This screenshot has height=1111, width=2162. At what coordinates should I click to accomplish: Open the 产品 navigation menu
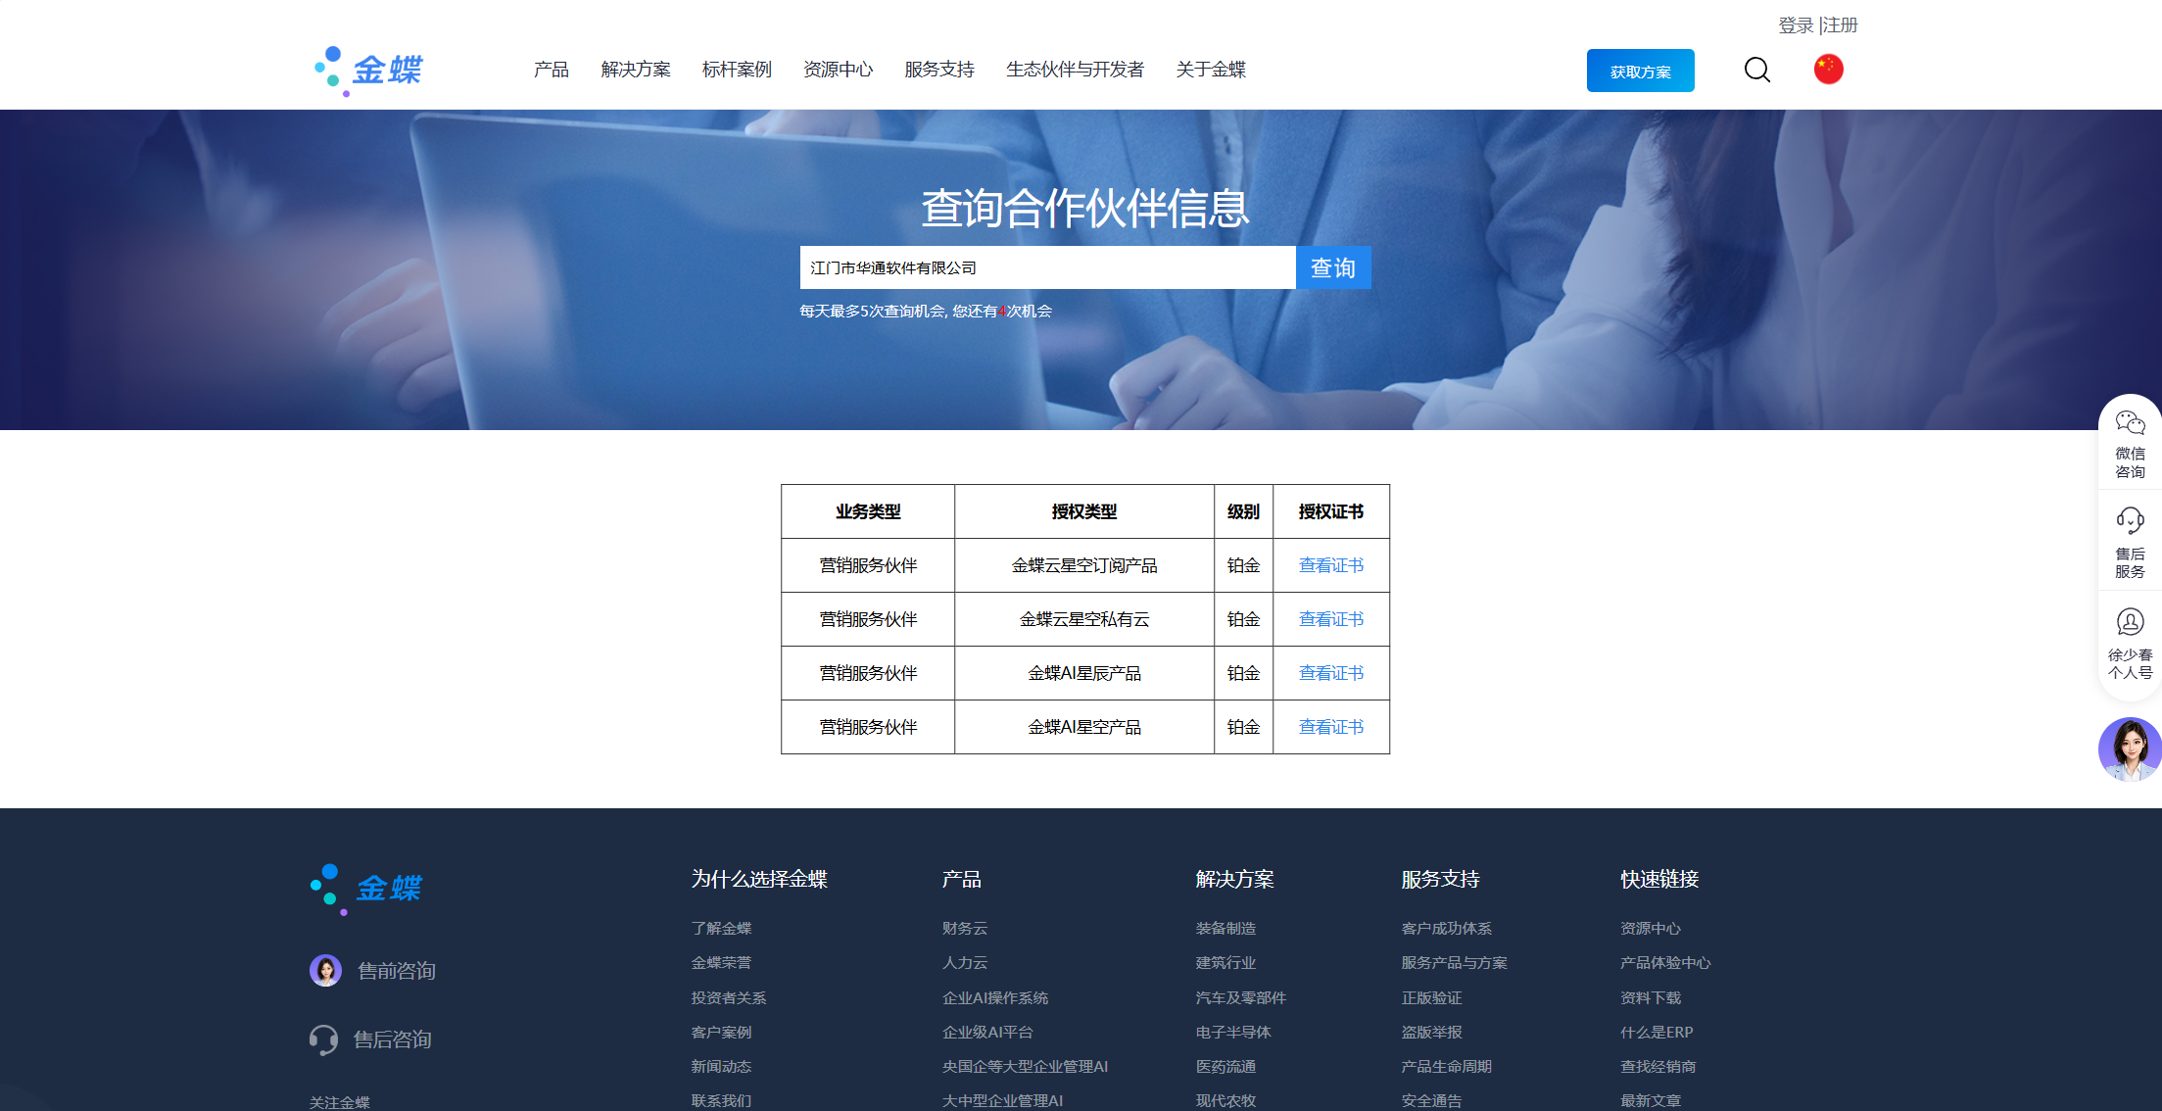pyautogui.click(x=552, y=70)
